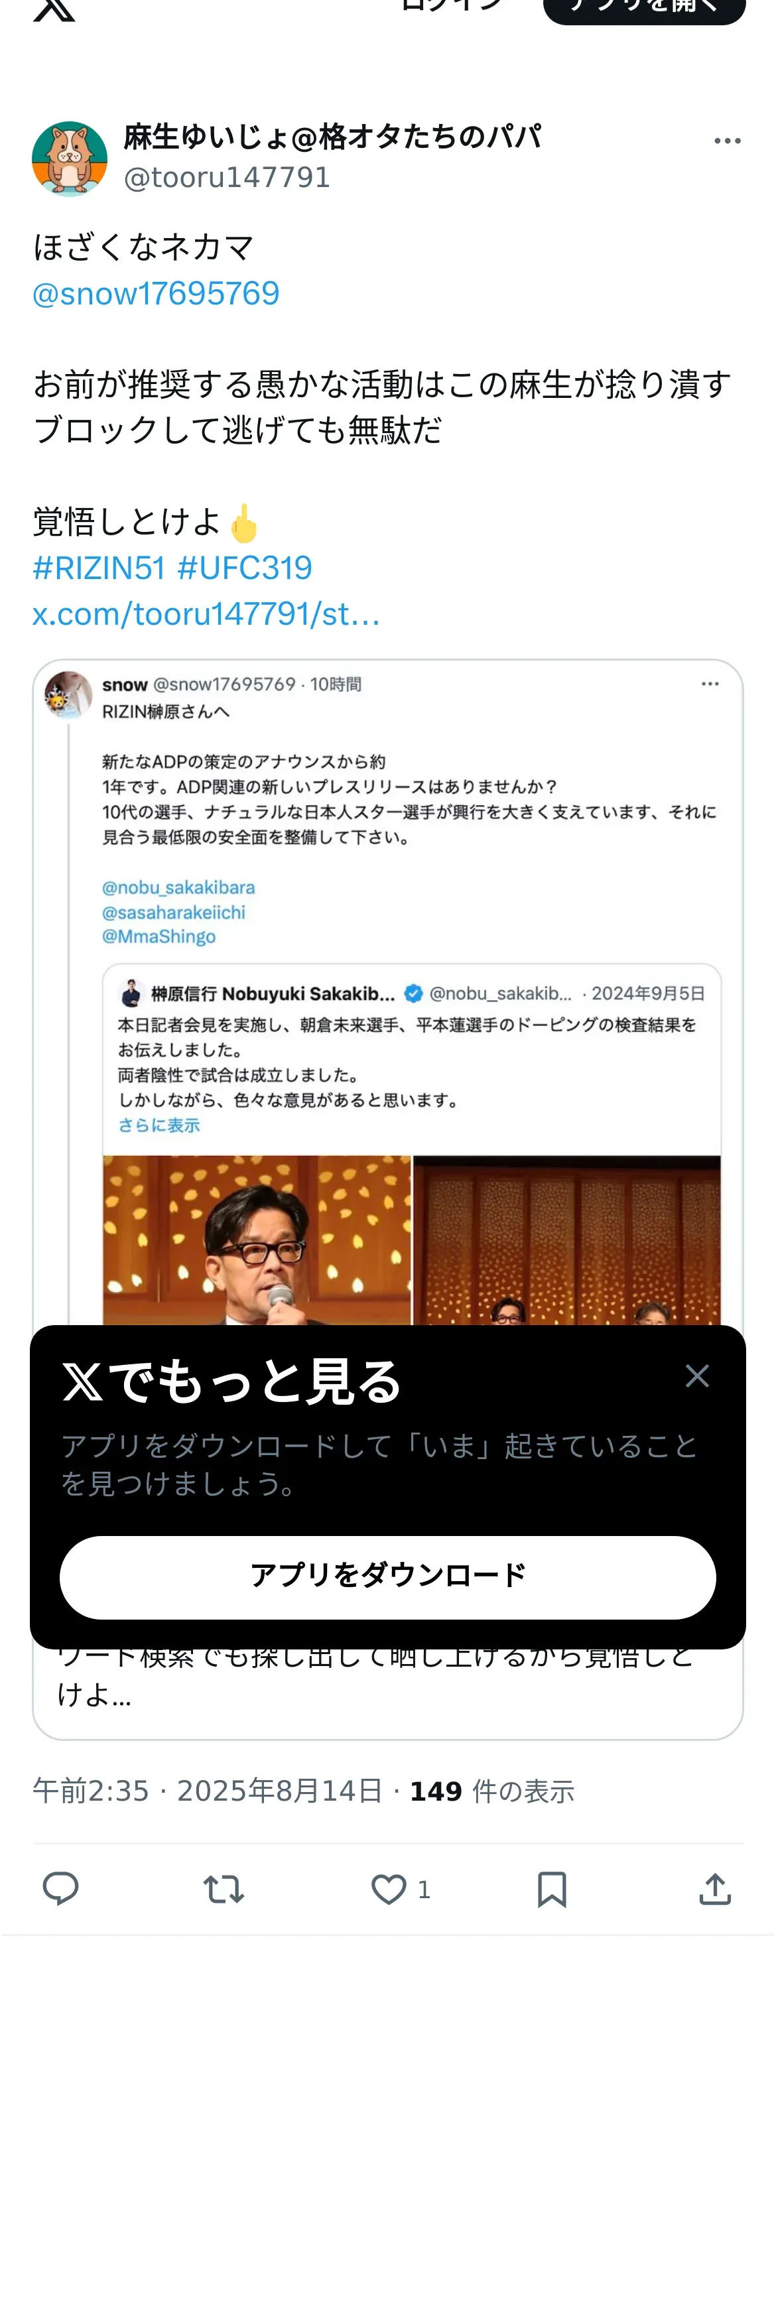Click the share upload icon
The image size is (776, 2316).
715,1889
